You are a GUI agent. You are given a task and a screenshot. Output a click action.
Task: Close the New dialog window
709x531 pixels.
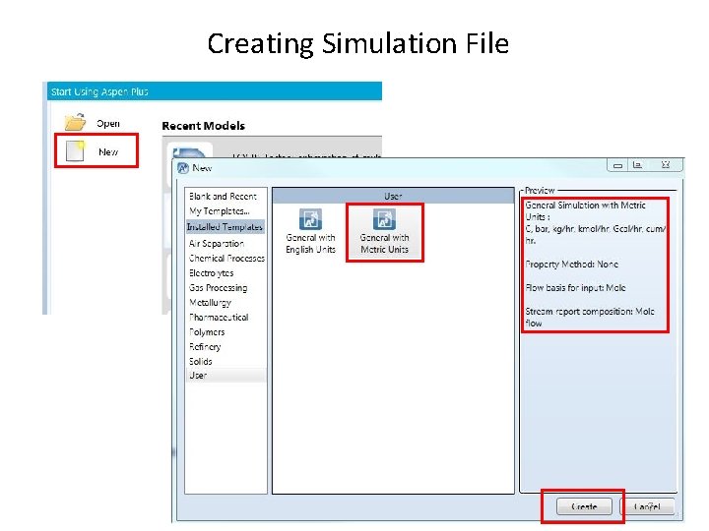(665, 165)
